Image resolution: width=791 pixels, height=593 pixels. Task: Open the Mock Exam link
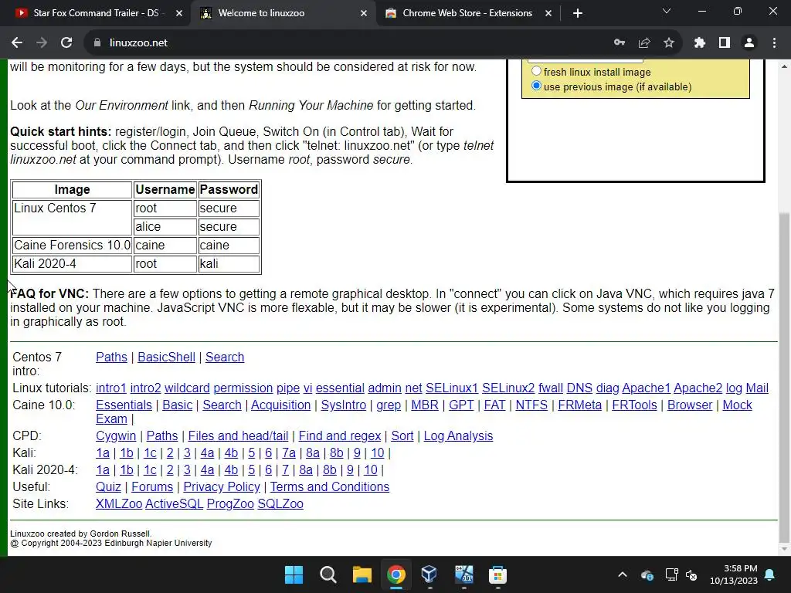pos(737,405)
